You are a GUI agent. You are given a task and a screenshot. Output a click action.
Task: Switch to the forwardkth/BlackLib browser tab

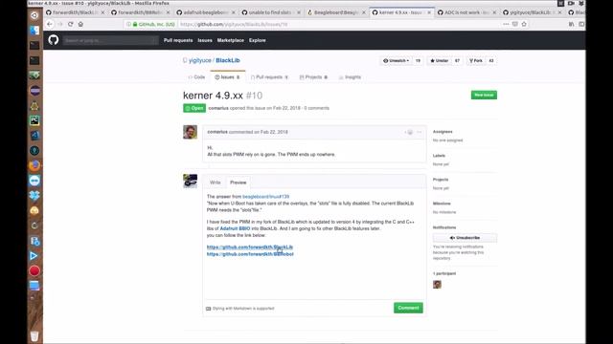point(76,12)
